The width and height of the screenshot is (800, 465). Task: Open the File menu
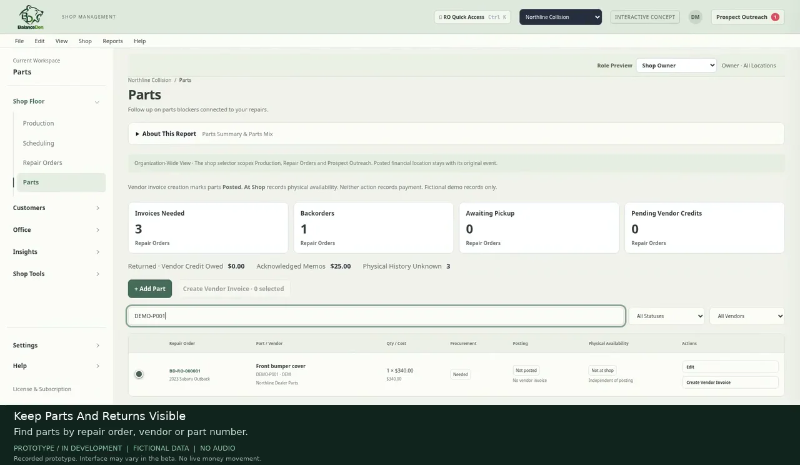[19, 41]
